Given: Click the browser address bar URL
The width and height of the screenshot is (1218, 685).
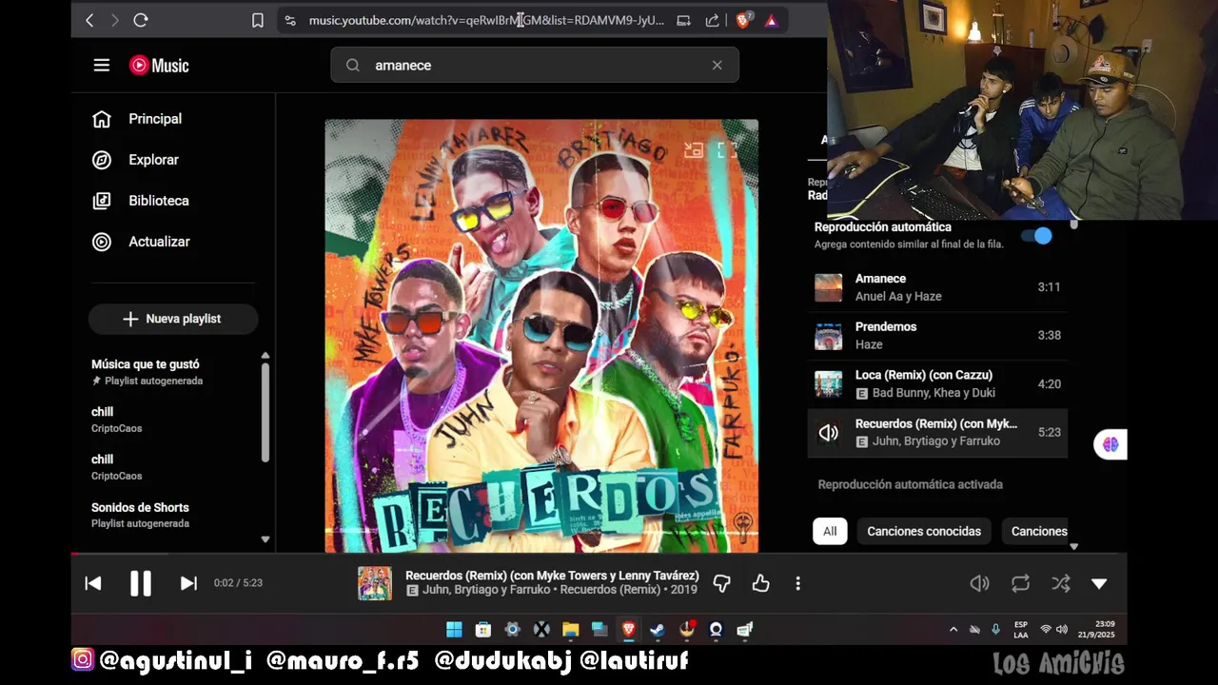Looking at the screenshot, I should tap(486, 20).
